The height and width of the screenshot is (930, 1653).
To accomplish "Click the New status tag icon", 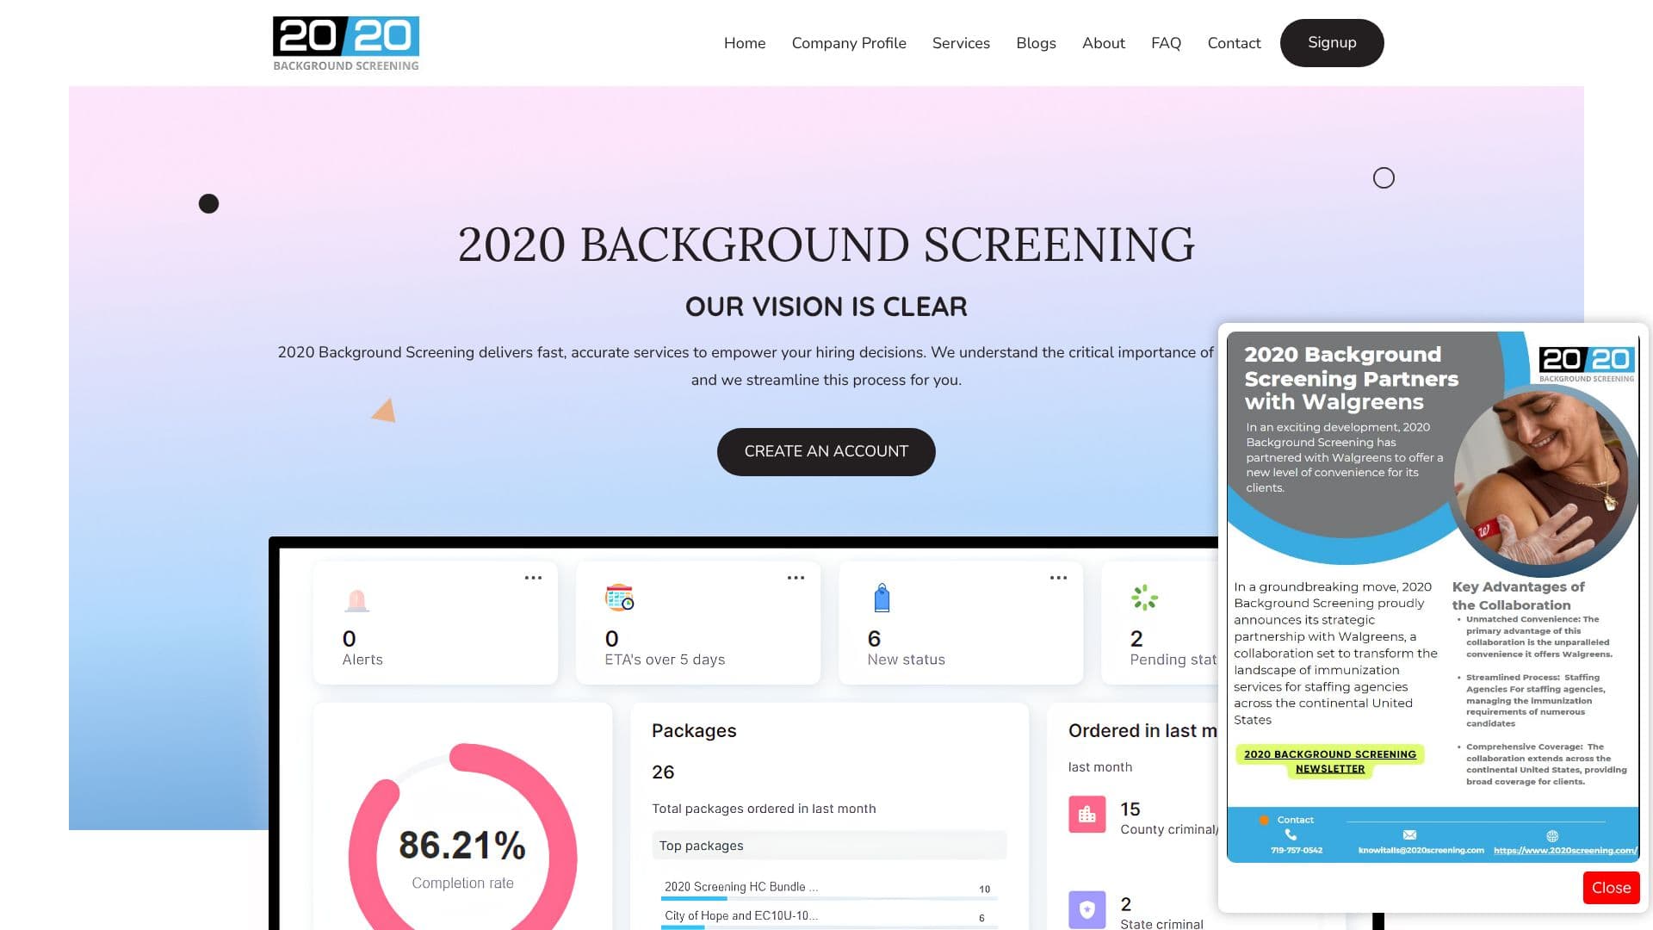I will coord(882,598).
